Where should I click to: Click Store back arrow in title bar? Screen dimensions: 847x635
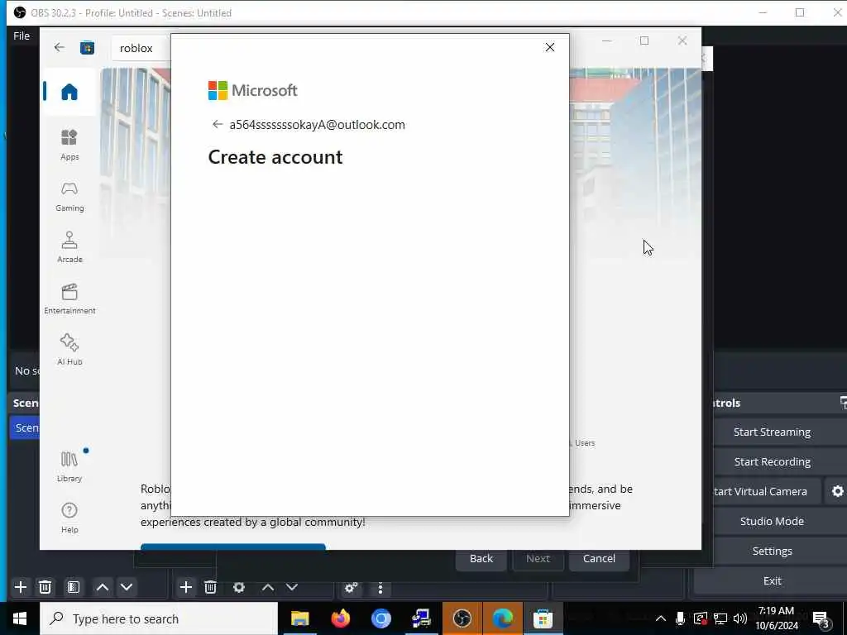(60, 47)
